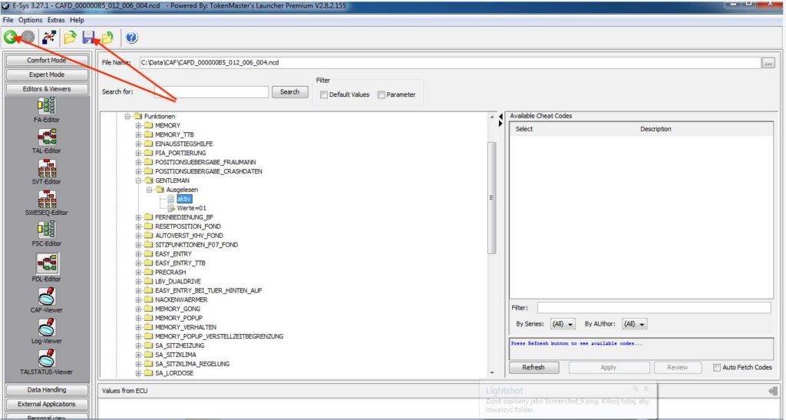Screen dimensions: 786x420
Task: Click the panel collapse arrow beside Values from ECU
Action: [x=772, y=391]
